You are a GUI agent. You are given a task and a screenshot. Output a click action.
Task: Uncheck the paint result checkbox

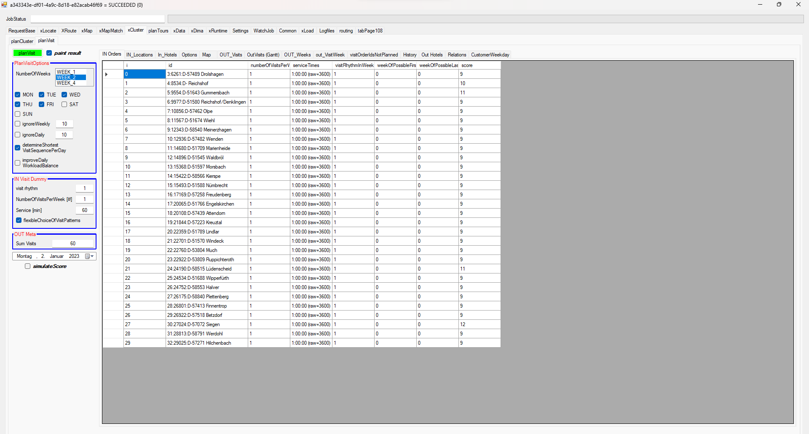pos(49,53)
